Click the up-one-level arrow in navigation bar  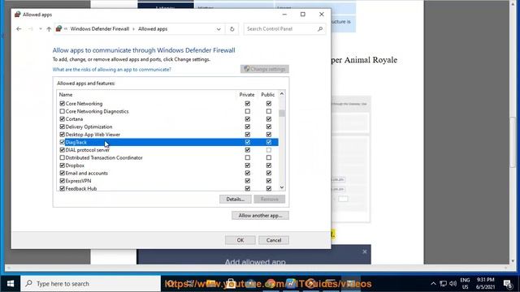(x=49, y=29)
